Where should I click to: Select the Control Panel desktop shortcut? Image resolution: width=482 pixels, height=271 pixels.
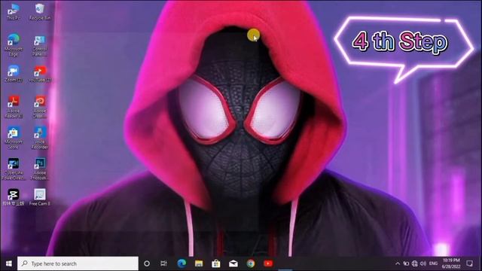pos(40,45)
